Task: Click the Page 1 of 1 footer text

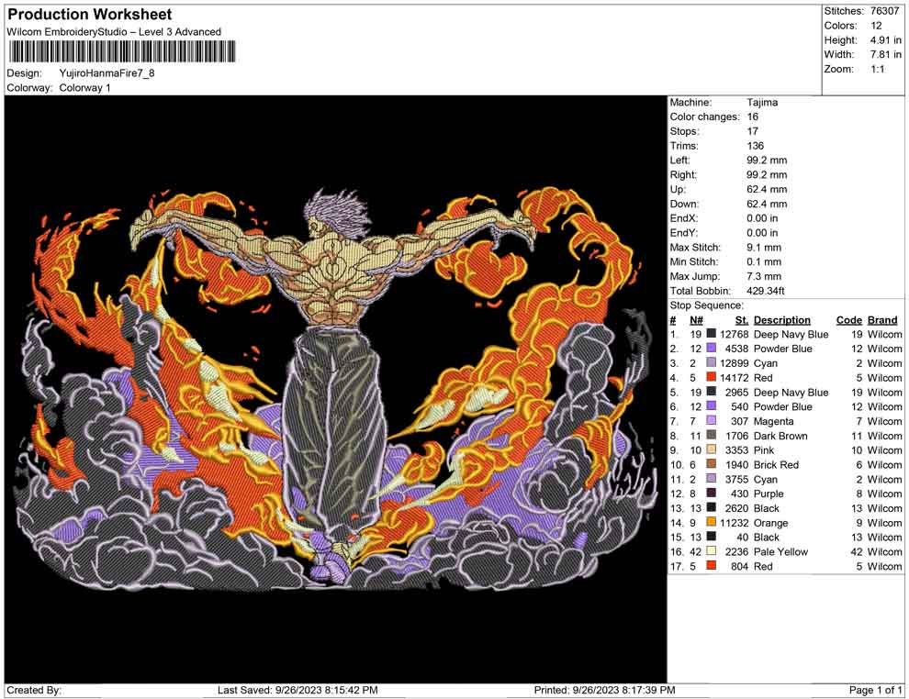Action: (875, 690)
